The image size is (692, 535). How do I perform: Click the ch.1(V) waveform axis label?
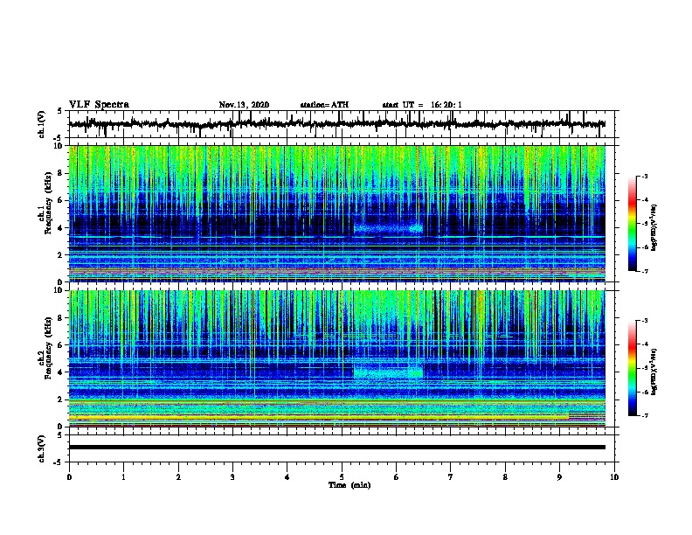tap(42, 124)
